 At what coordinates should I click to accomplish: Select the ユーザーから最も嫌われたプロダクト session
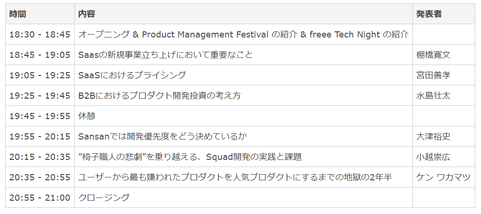pos(235,177)
